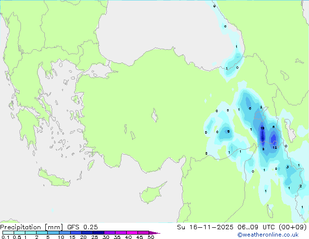The width and height of the screenshot is (309, 239).
Task: Click the legend scale label "25"
Action: 95,237
